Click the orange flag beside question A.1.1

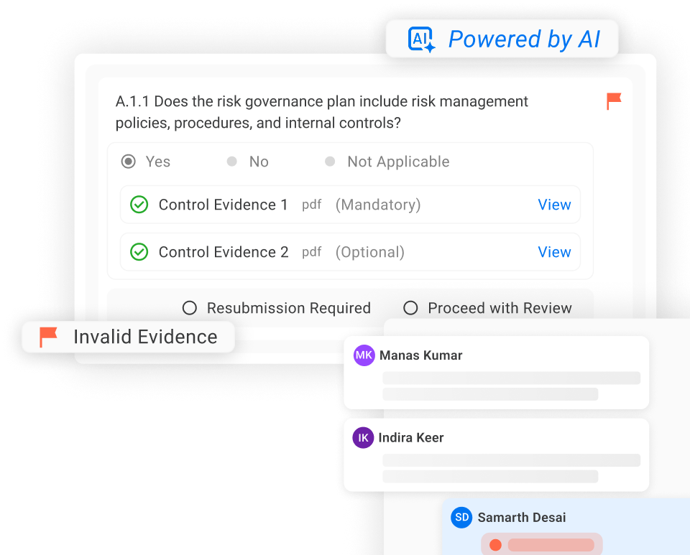click(614, 101)
